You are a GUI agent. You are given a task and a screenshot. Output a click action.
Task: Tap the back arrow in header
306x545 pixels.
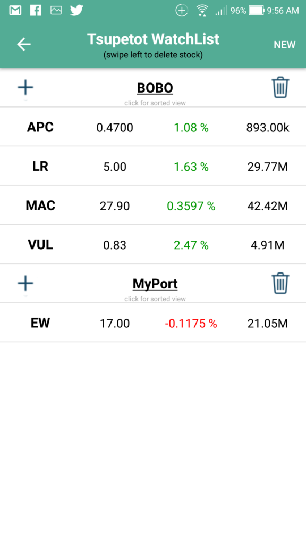tap(23, 45)
